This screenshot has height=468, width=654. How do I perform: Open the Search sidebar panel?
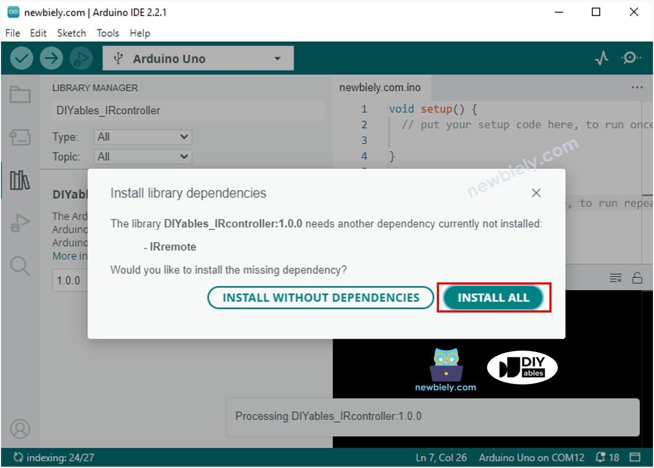(20, 267)
